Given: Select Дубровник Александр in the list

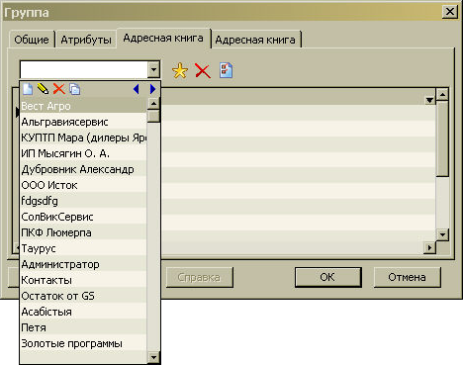Looking at the screenshot, I should 83,169.
